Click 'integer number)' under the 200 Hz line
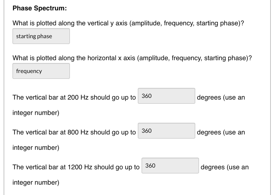279x195 pixels. coord(36,113)
